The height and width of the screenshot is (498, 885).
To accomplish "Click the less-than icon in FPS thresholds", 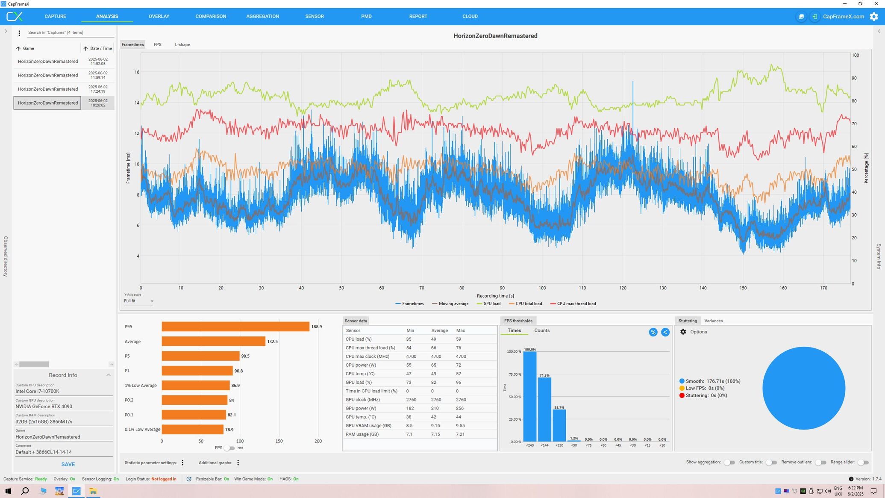I will coord(665,332).
